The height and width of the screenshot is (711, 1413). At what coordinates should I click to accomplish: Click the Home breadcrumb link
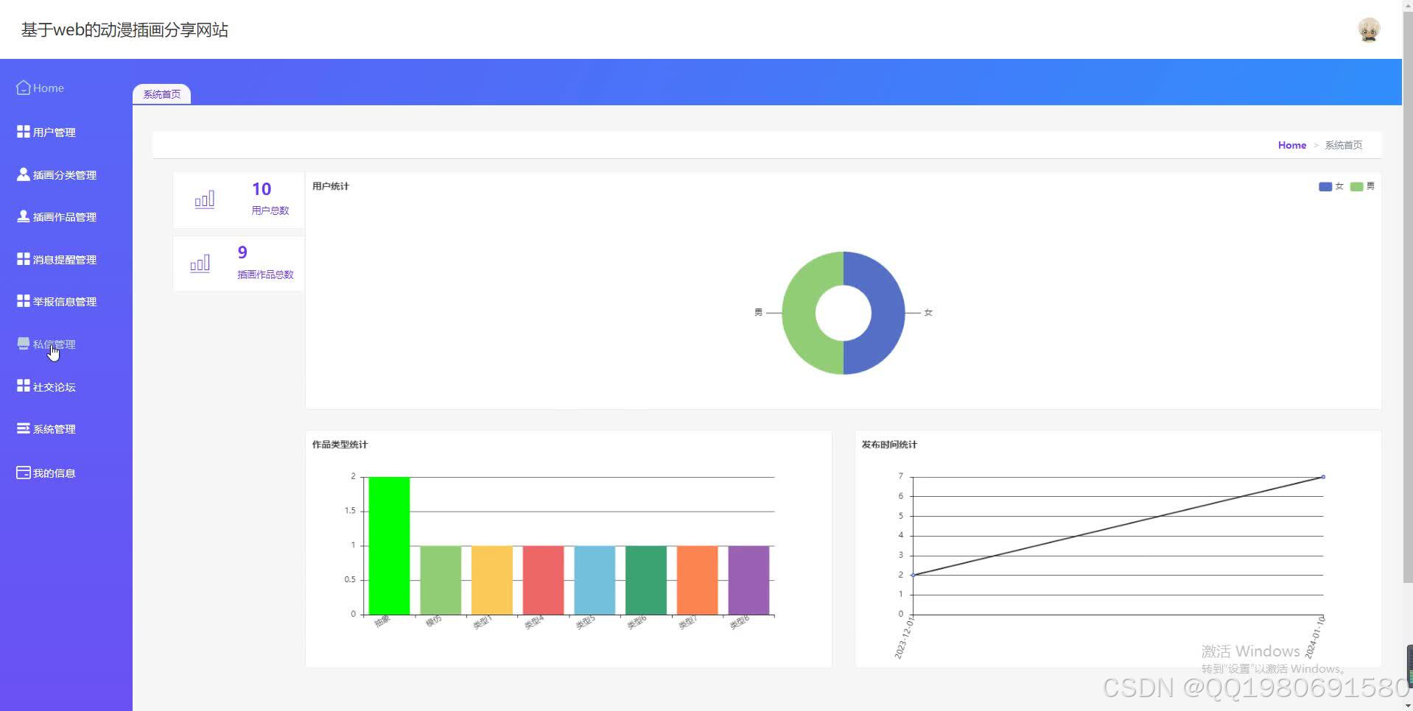point(1291,145)
